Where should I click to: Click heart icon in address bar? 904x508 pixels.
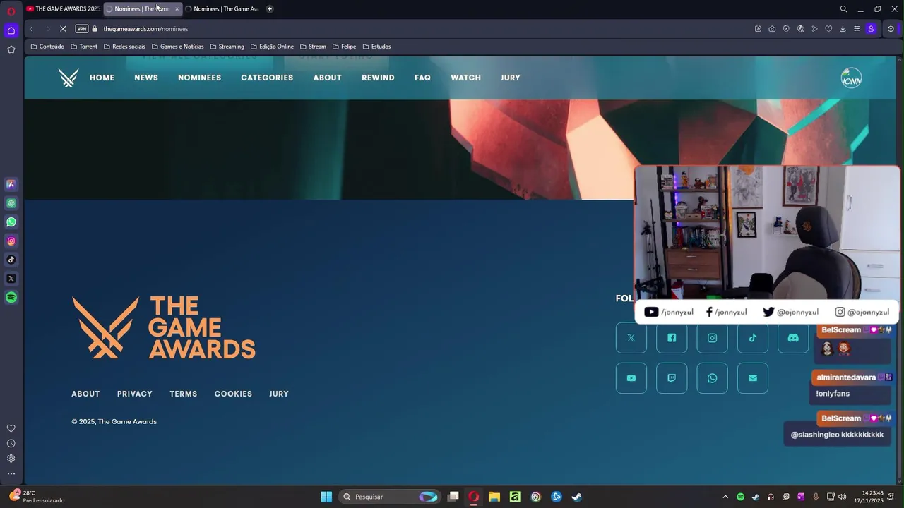click(x=828, y=29)
